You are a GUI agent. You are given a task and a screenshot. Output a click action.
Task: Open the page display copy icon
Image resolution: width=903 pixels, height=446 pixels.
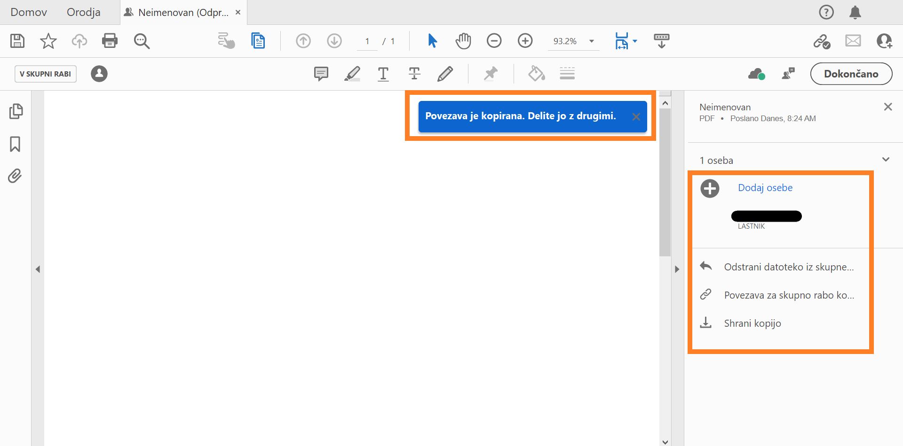point(258,41)
